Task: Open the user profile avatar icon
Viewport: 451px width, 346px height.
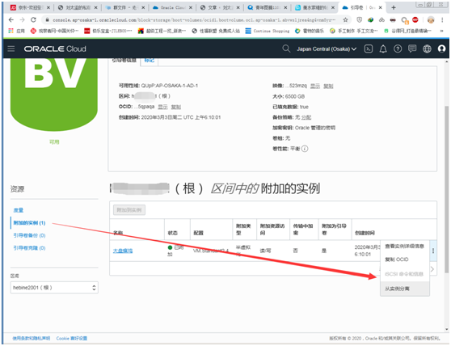Action: click(441, 49)
